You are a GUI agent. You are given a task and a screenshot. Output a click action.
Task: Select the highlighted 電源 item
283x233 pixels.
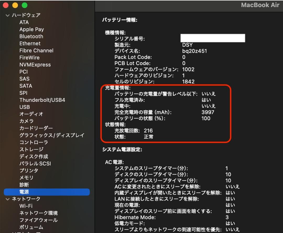(24, 192)
